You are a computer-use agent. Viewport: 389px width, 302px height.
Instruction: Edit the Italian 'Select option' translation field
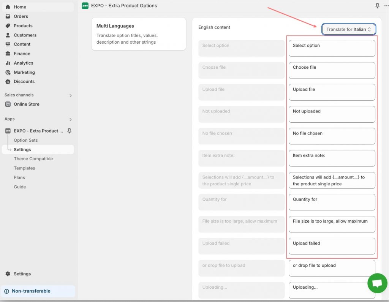pos(332,48)
